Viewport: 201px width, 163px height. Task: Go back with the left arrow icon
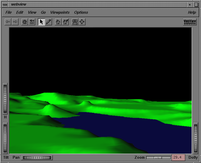[x=8, y=22]
